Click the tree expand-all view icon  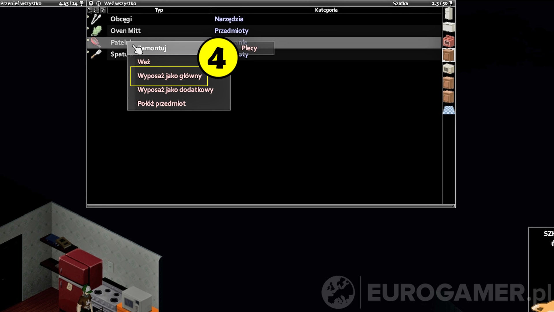[90, 10]
